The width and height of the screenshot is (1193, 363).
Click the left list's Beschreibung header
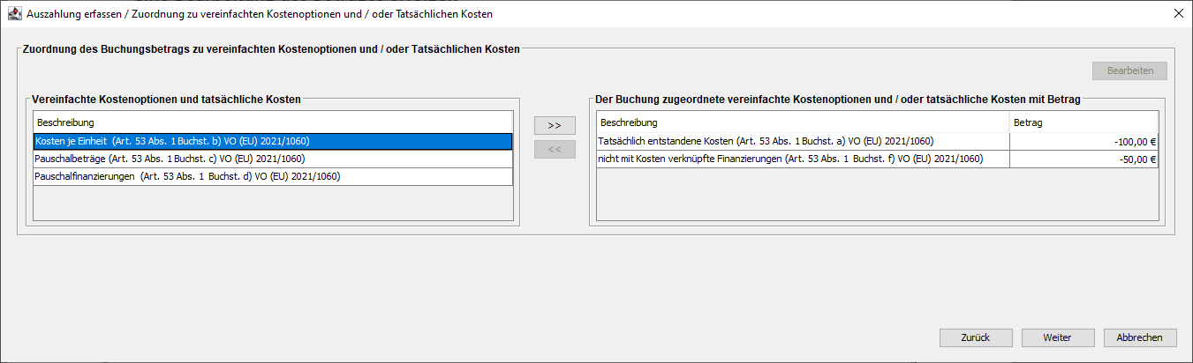(x=272, y=122)
